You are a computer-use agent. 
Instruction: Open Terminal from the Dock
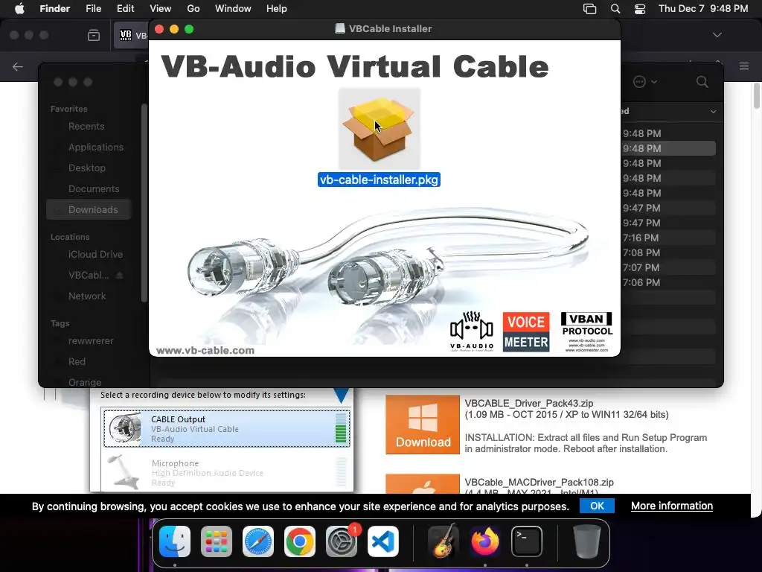click(x=527, y=541)
